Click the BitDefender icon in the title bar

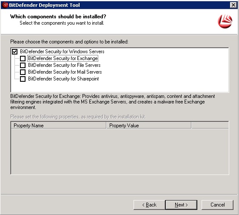tap(5, 5)
